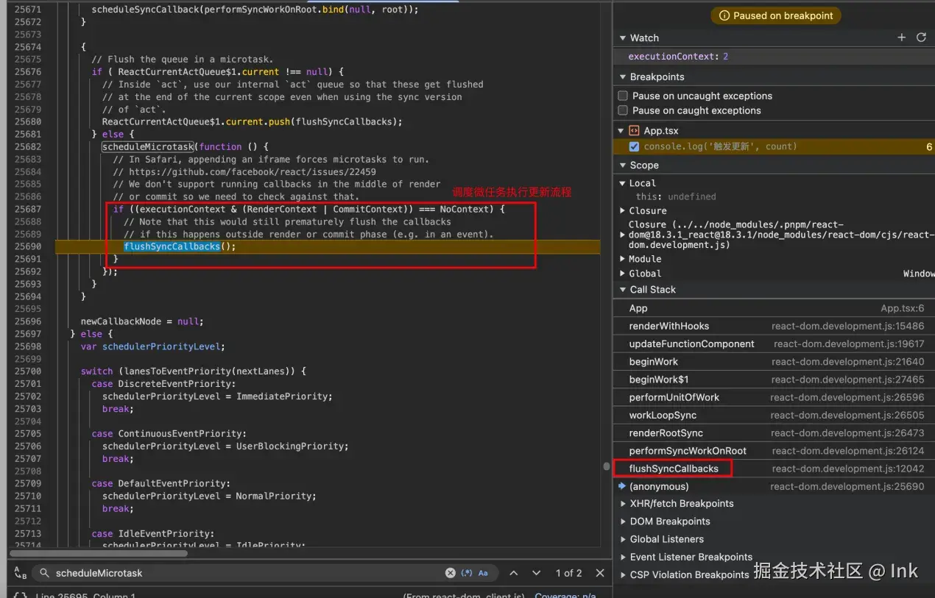Image resolution: width=935 pixels, height=598 pixels.
Task: Click highlighted flushSyncCallbacks call on line 25690
Action: (x=172, y=246)
